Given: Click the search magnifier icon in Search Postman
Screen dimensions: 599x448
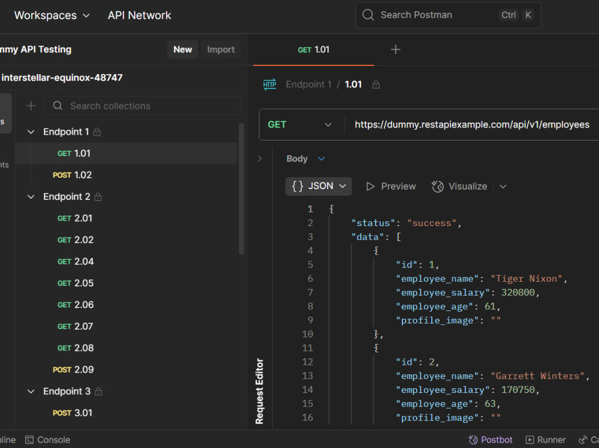Looking at the screenshot, I should (x=368, y=15).
